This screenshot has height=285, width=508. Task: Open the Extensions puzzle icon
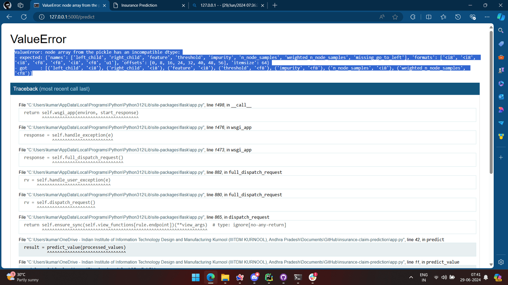[413, 17]
